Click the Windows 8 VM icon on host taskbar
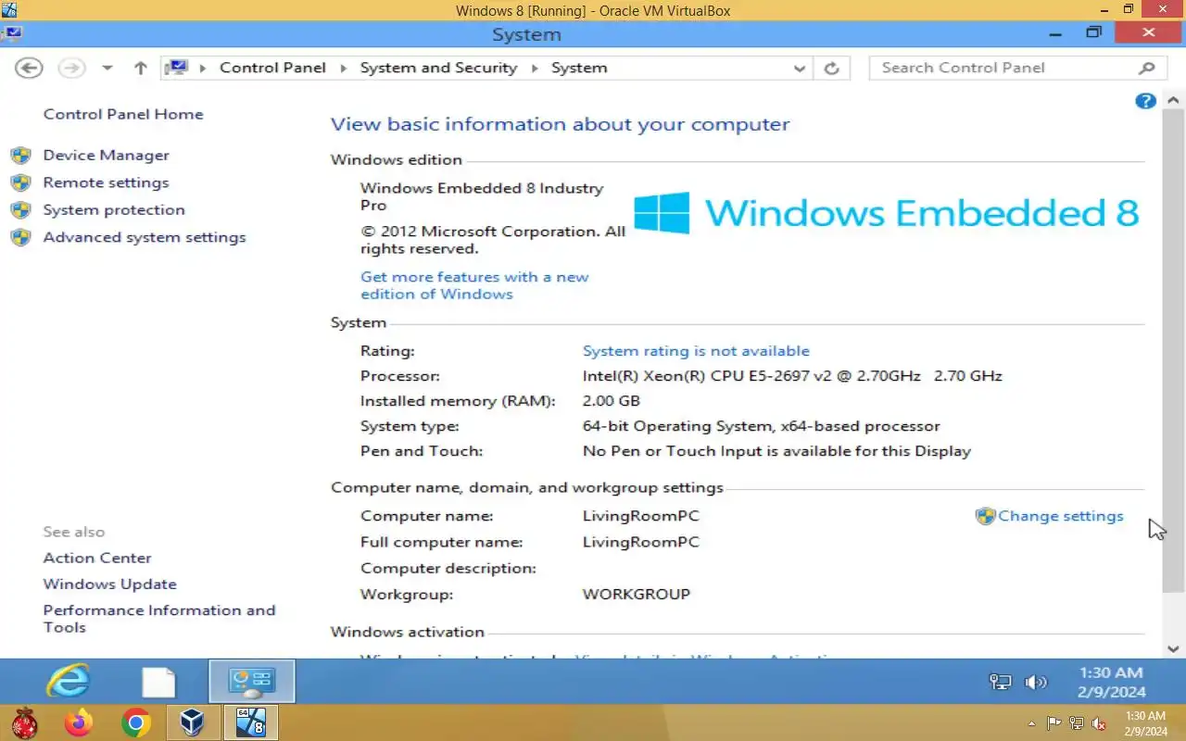Viewport: 1186px width, 741px height. 251,722
